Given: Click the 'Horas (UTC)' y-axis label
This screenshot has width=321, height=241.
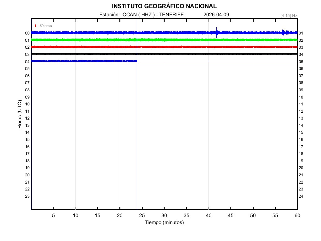Looking at the screenshot, I should (20, 115).
